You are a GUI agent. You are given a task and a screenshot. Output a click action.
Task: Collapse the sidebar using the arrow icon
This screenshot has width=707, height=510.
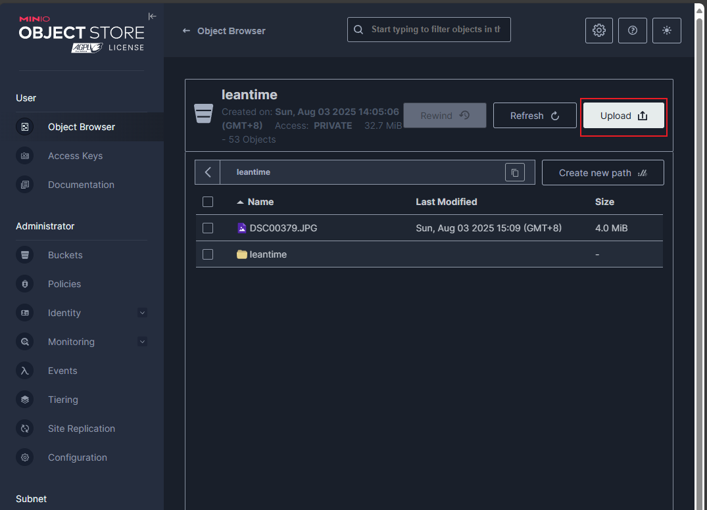tap(152, 16)
